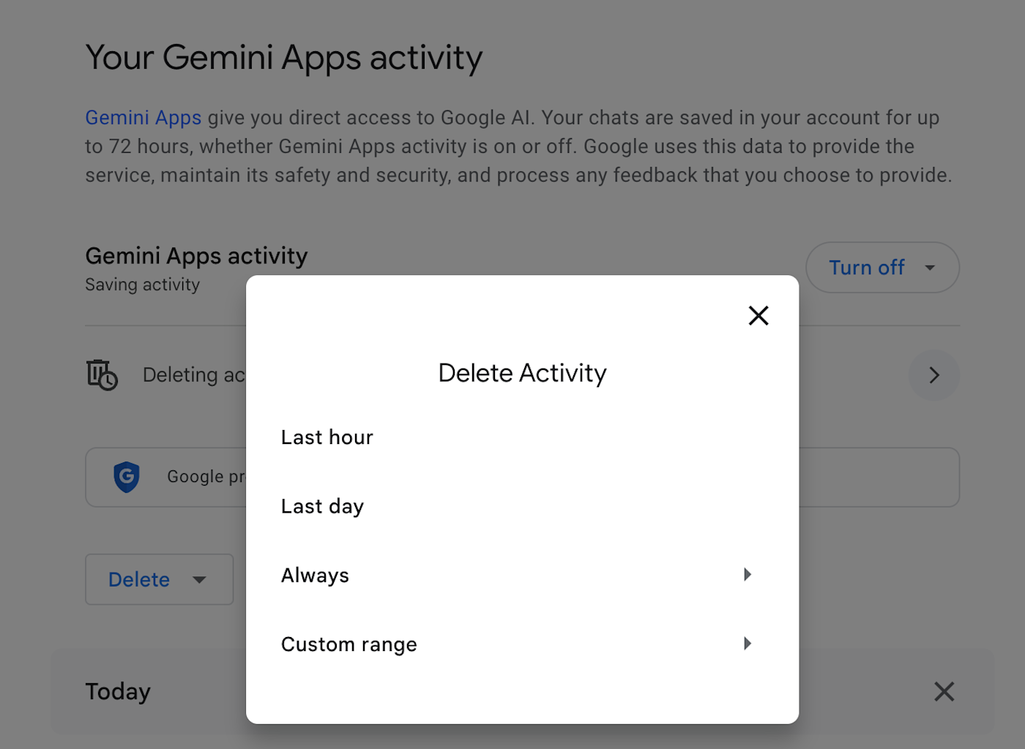Click the Delete Activity dialog title

point(522,373)
